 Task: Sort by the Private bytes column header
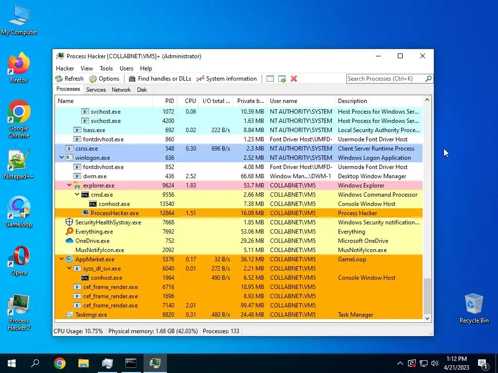click(249, 101)
